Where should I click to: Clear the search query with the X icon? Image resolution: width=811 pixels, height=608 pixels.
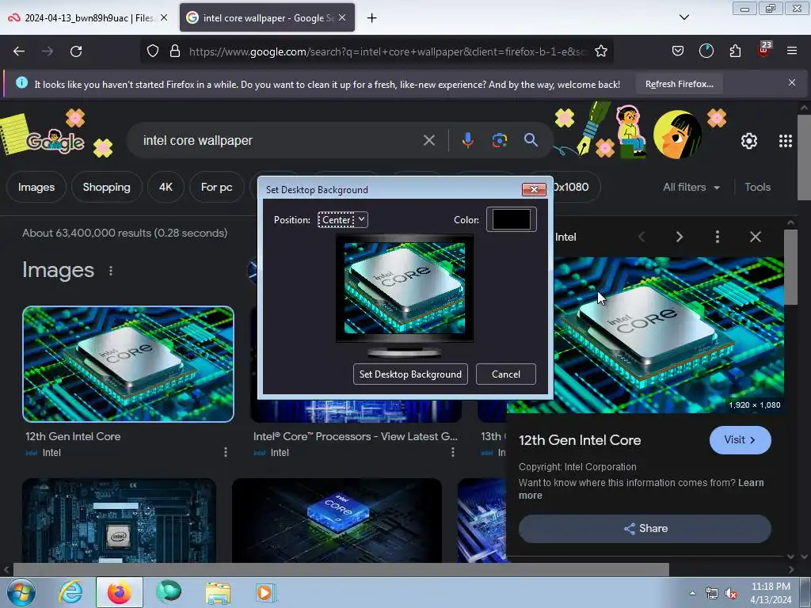(x=428, y=140)
